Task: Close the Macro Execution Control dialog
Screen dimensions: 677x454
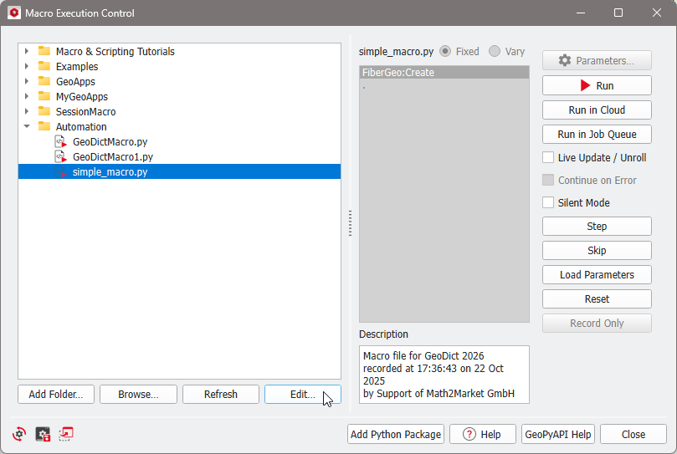Action: [x=633, y=434]
